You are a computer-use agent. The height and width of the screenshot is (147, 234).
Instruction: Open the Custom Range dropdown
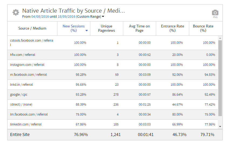coord(90,17)
